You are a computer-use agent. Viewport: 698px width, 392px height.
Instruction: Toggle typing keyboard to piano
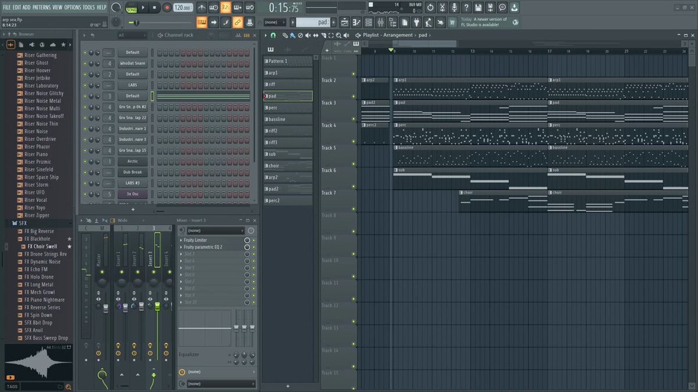202,22
